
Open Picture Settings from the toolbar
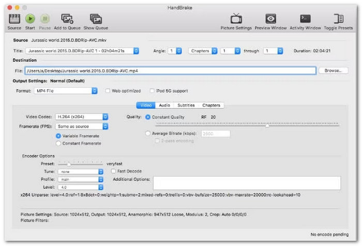[236, 19]
